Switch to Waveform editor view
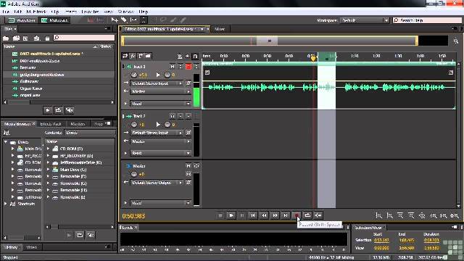464x261 pixels. click(22, 20)
